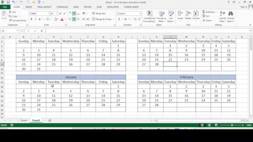Select the January header cell
This screenshot has height=142, width=253.
[x=71, y=77]
